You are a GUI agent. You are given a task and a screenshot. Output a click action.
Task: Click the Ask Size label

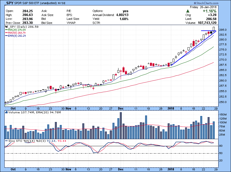48,15
